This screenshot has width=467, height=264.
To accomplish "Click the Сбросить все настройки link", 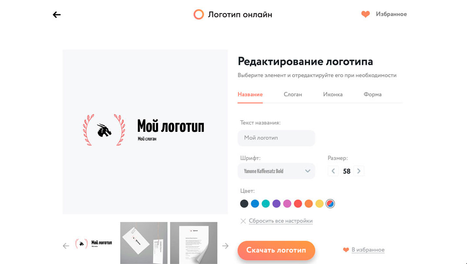I will [x=281, y=221].
